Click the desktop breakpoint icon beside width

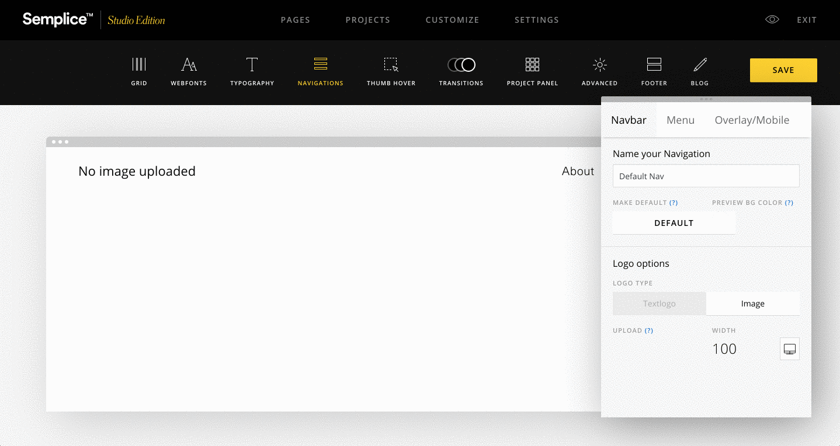pyautogui.click(x=789, y=349)
